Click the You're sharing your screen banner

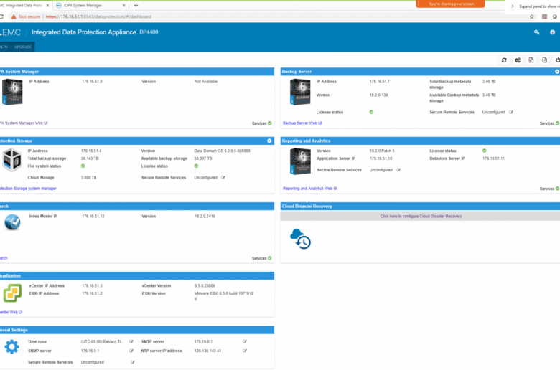click(x=450, y=4)
